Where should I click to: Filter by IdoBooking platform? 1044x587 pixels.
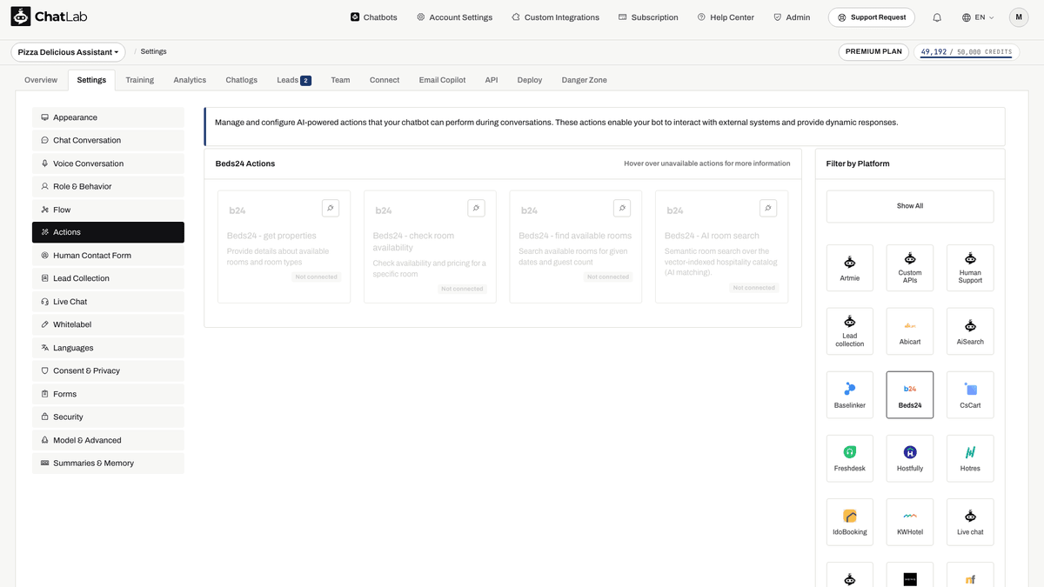click(x=850, y=522)
